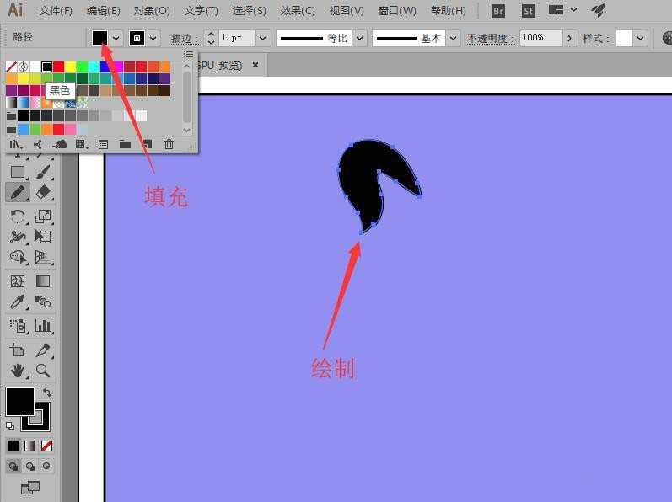Image resolution: width=672 pixels, height=502 pixels.
Task: Open 效果(C) menu
Action: [297, 10]
